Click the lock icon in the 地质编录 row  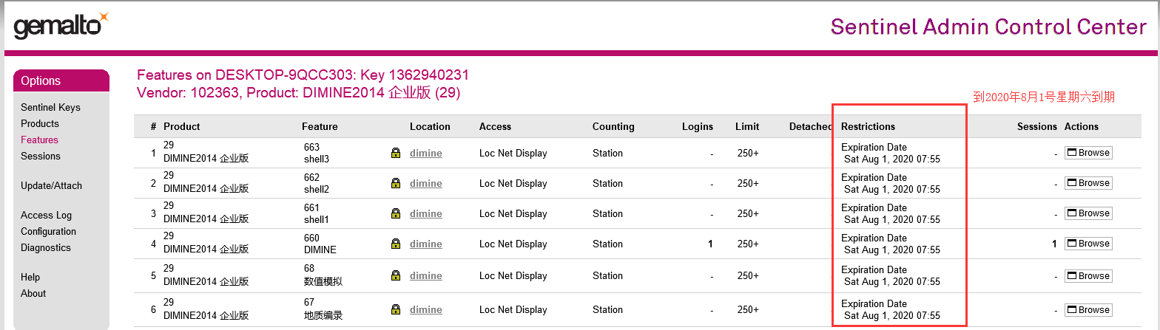(396, 310)
